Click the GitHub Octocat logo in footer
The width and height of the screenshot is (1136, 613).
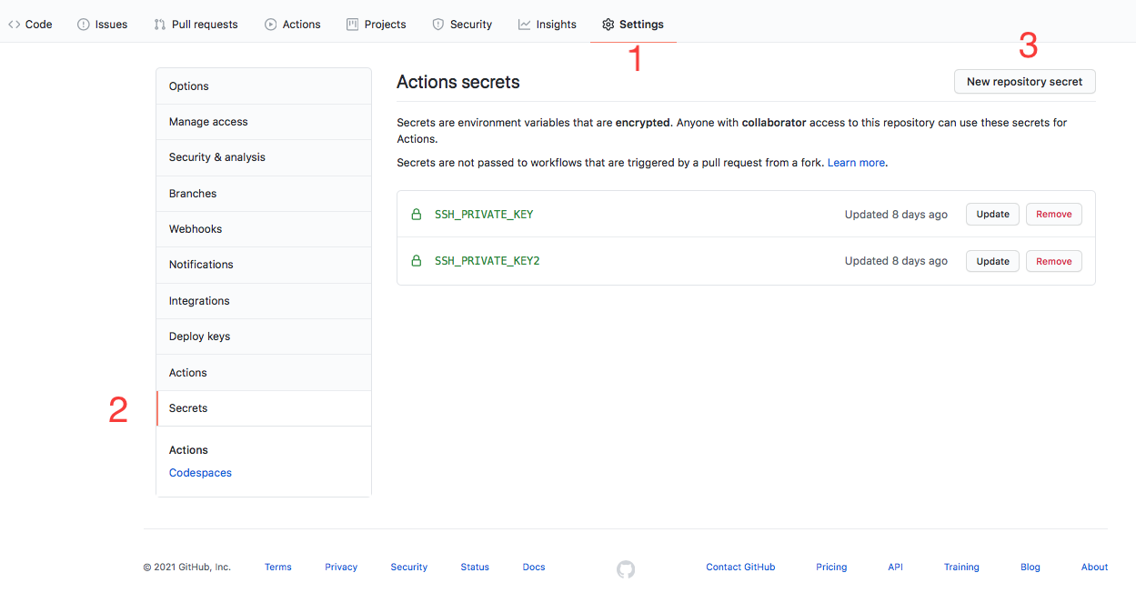click(626, 569)
